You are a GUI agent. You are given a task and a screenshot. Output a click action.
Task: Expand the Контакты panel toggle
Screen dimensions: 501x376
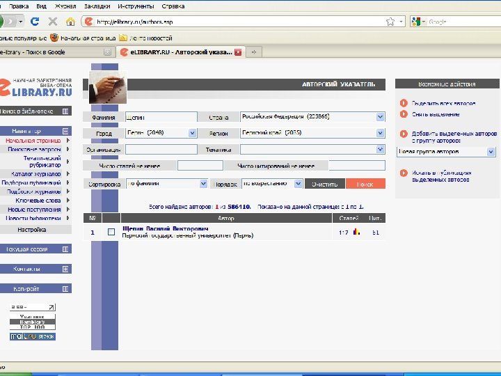65,269
